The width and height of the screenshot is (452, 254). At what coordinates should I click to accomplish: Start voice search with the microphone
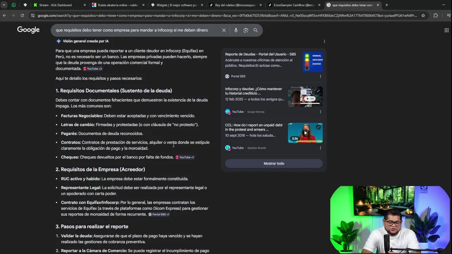point(236,30)
